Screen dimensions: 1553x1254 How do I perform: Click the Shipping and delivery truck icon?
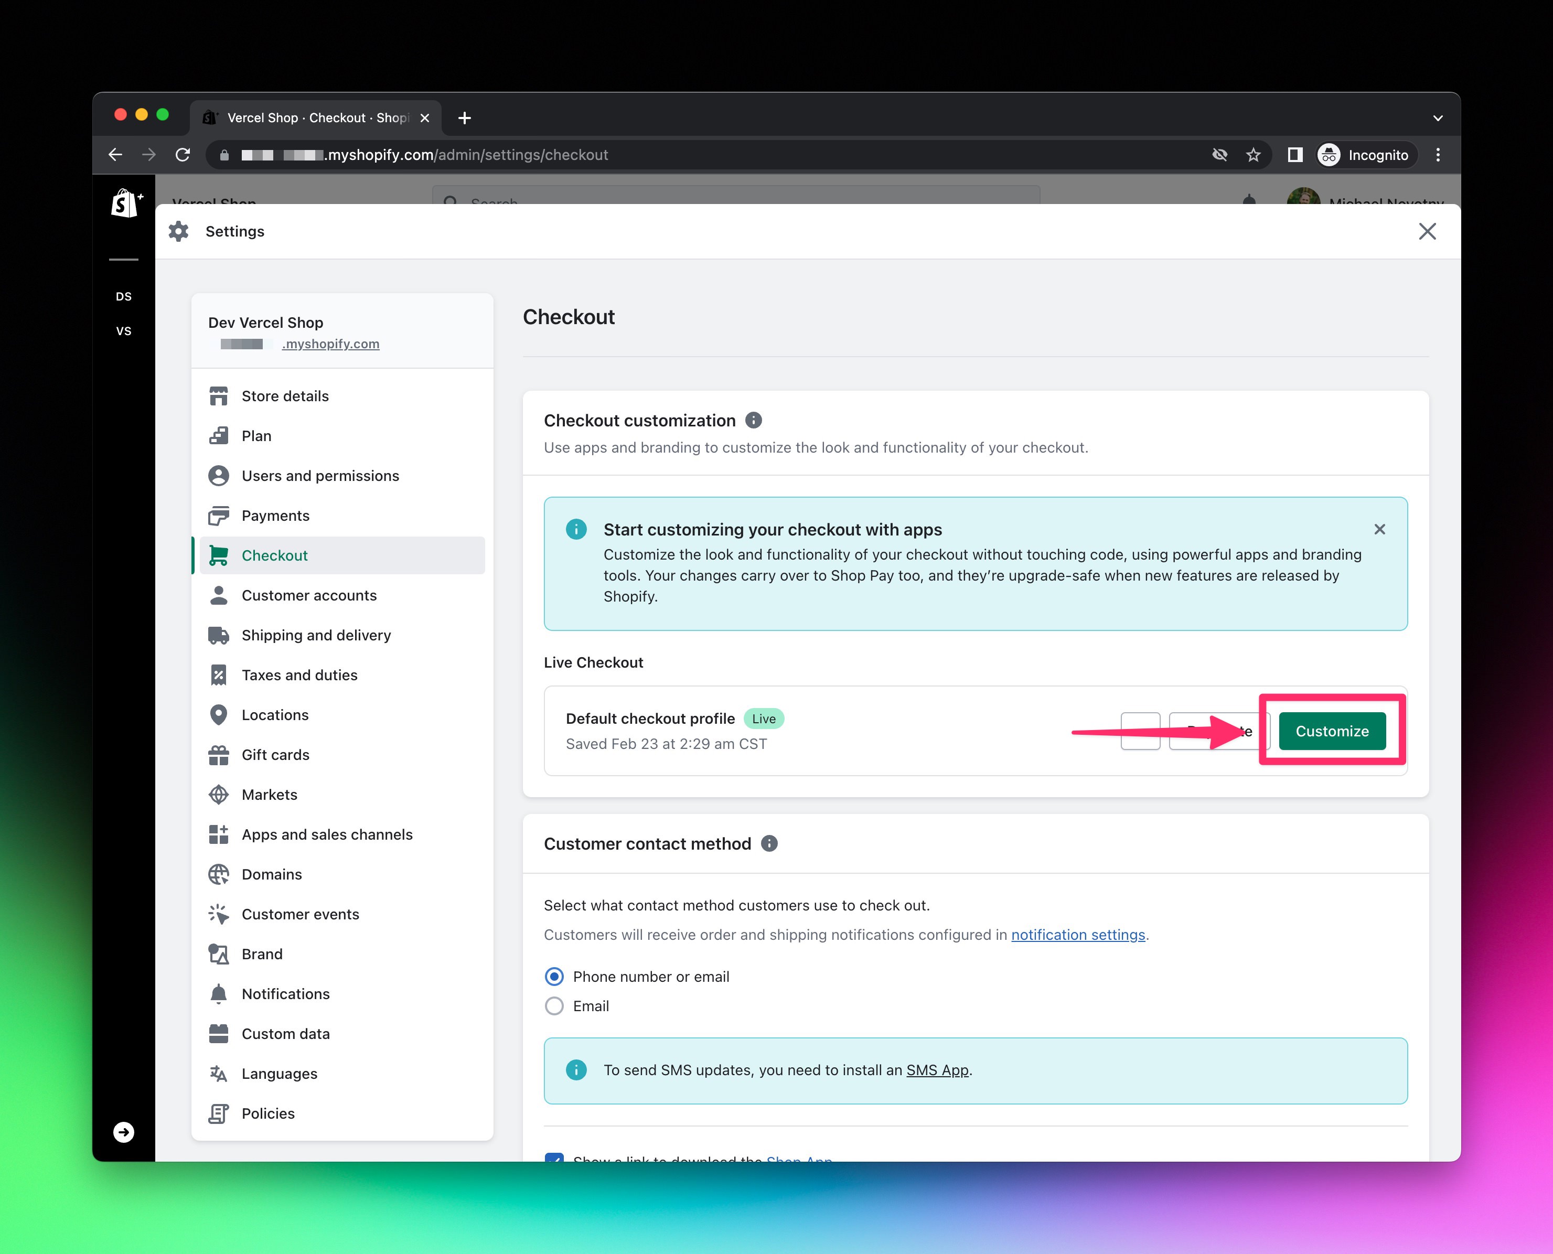[x=218, y=635]
